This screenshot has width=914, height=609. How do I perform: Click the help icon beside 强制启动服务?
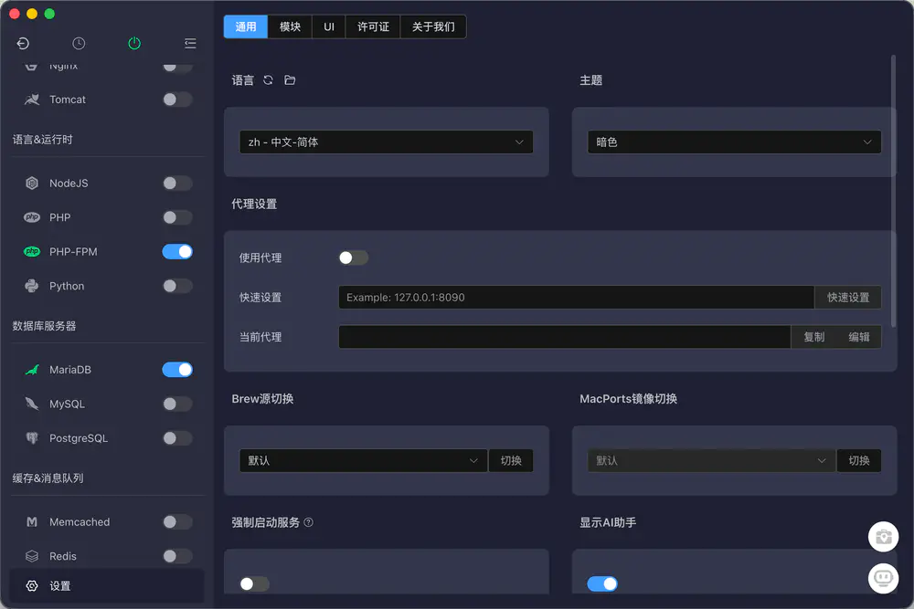(308, 522)
